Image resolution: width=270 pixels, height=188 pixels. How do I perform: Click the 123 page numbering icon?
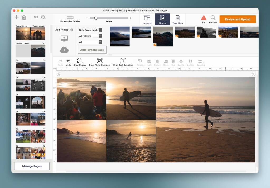36,17
